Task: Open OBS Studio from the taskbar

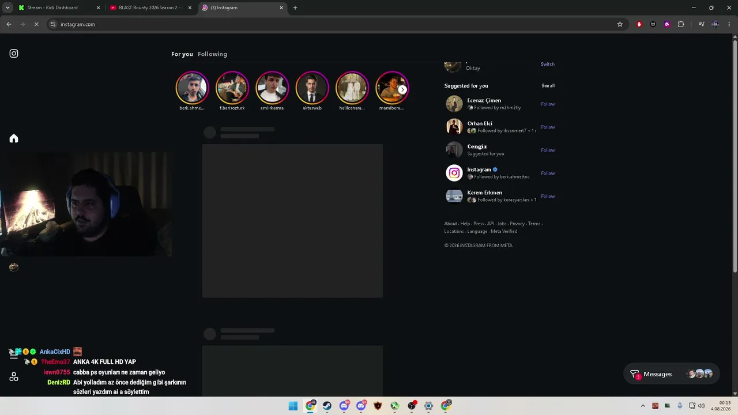Action: coord(412,406)
